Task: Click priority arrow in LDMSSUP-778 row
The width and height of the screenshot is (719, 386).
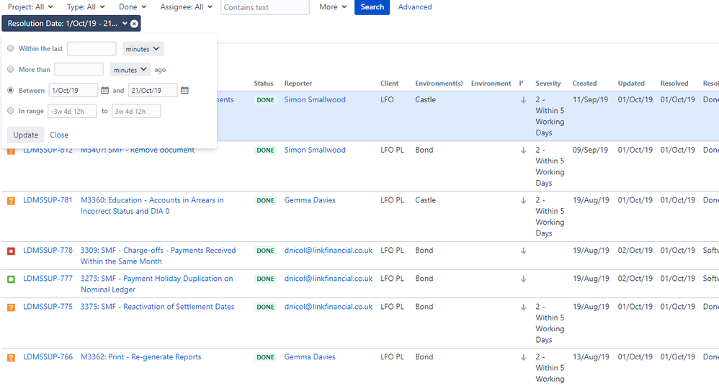Action: point(523,251)
